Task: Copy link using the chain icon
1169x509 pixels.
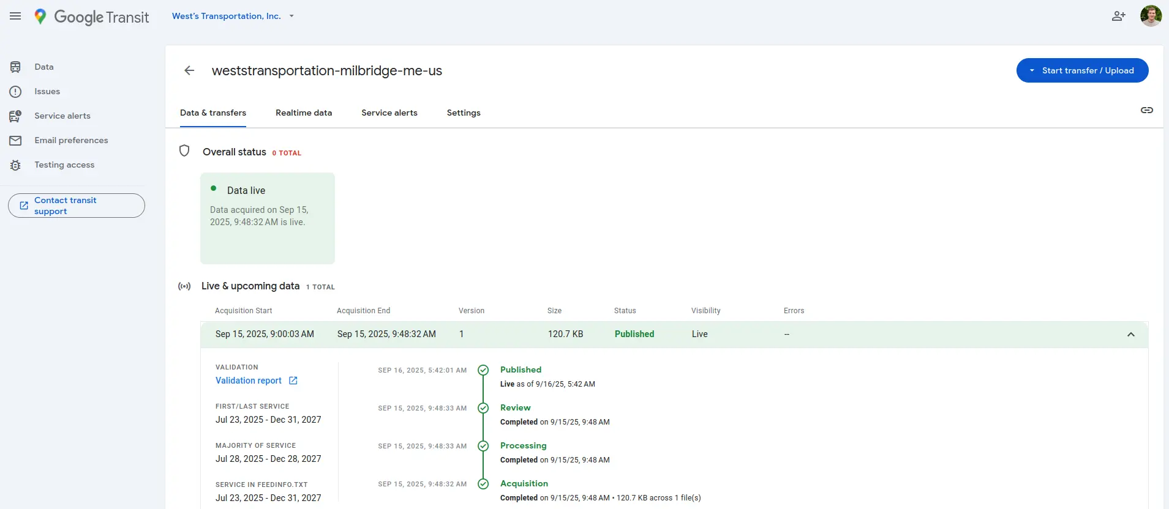Action: click(1146, 110)
